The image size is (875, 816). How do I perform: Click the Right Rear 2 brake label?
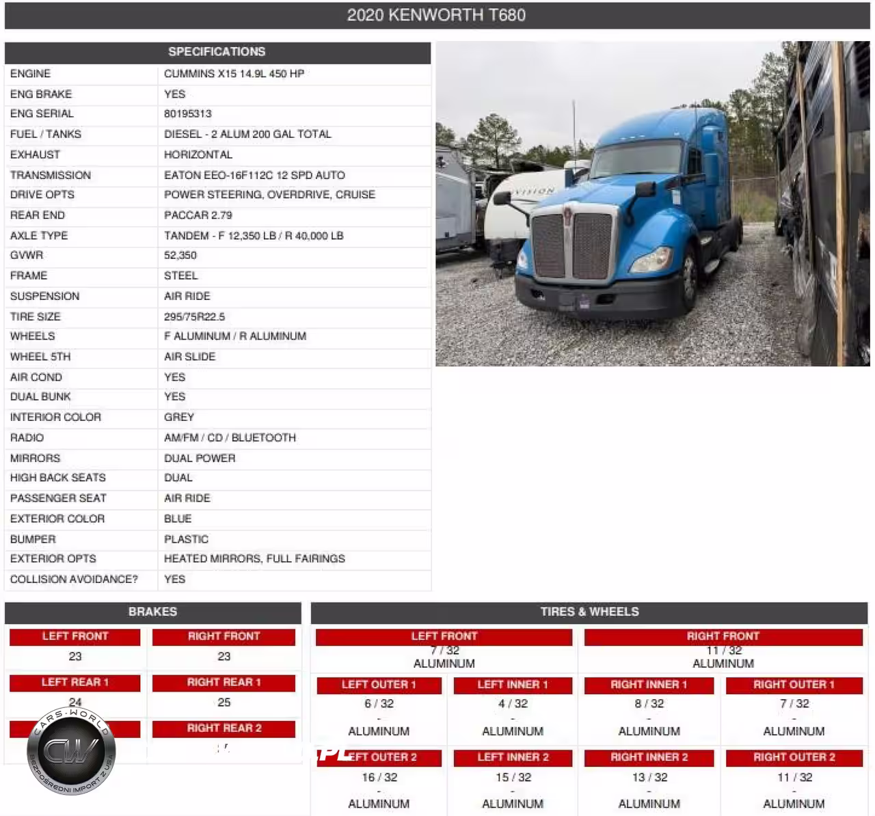(x=224, y=729)
